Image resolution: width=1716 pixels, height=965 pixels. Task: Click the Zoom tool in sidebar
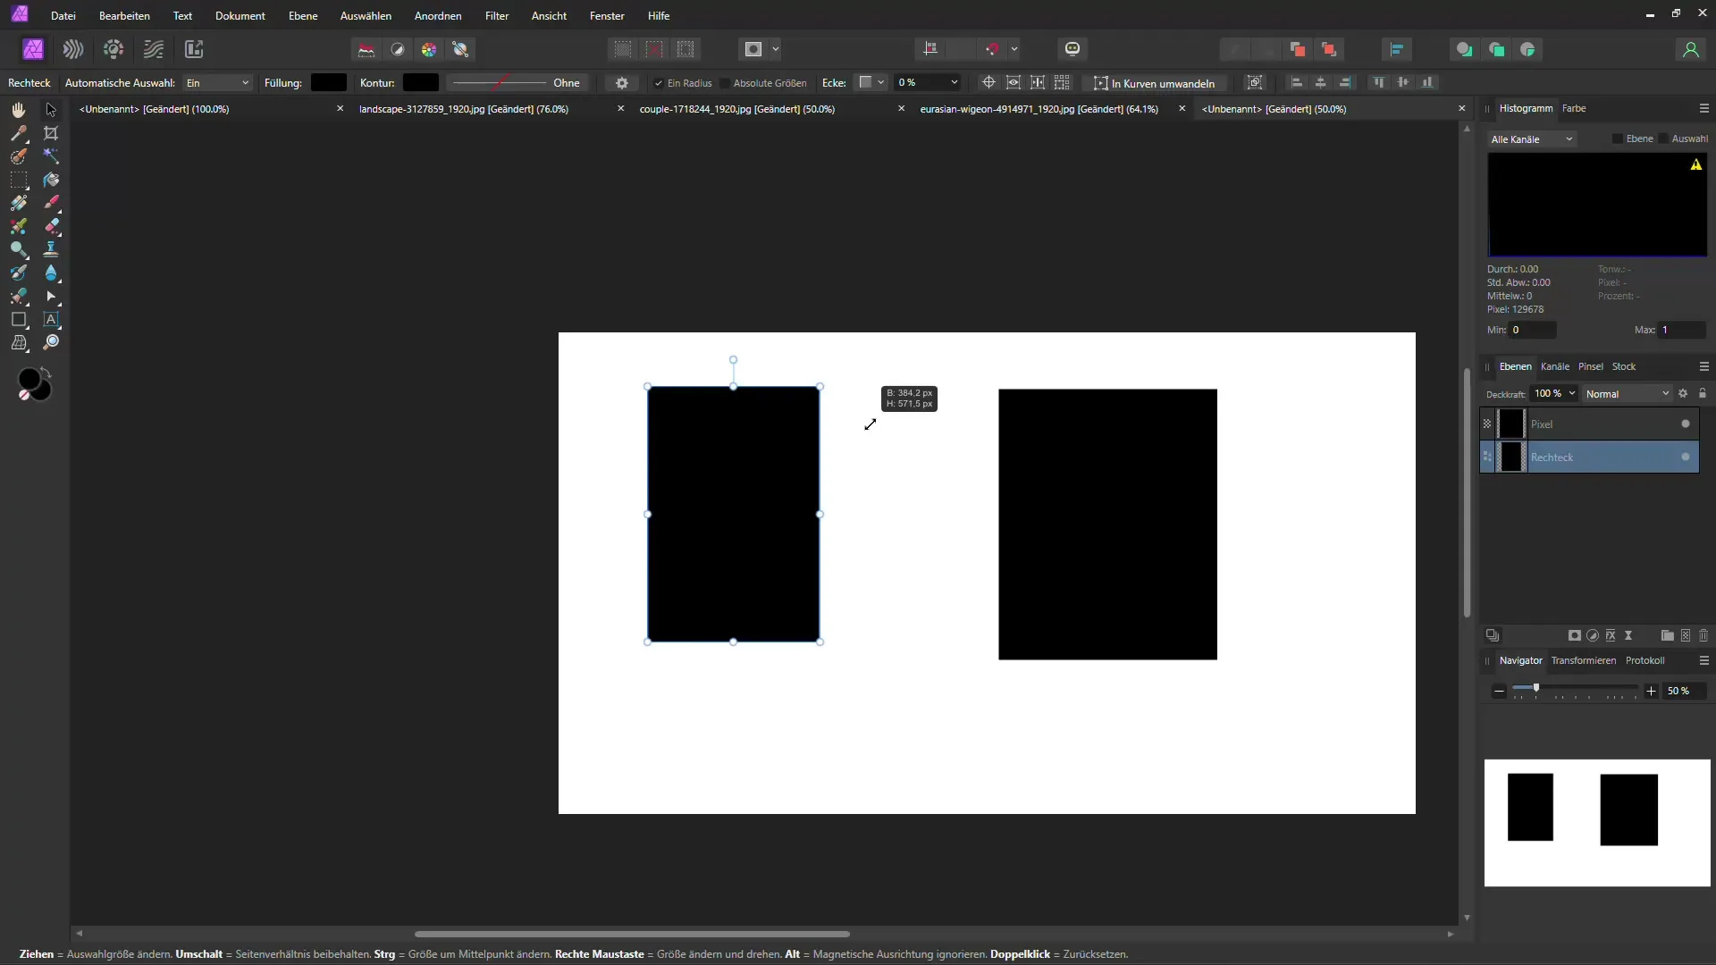pos(51,341)
